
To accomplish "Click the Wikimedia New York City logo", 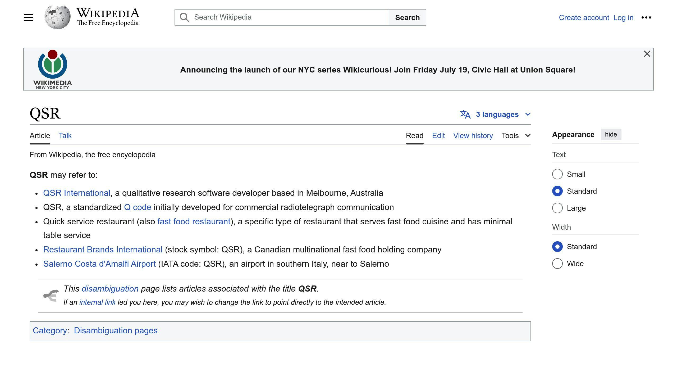I will tap(53, 69).
